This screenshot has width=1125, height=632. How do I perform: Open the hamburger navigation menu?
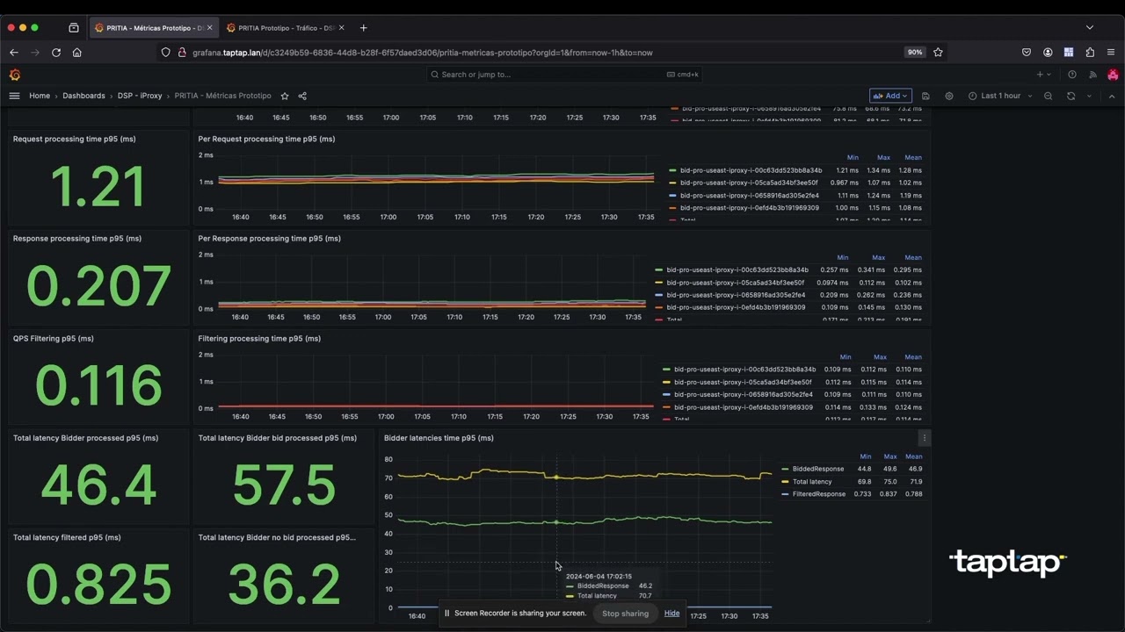click(14, 96)
